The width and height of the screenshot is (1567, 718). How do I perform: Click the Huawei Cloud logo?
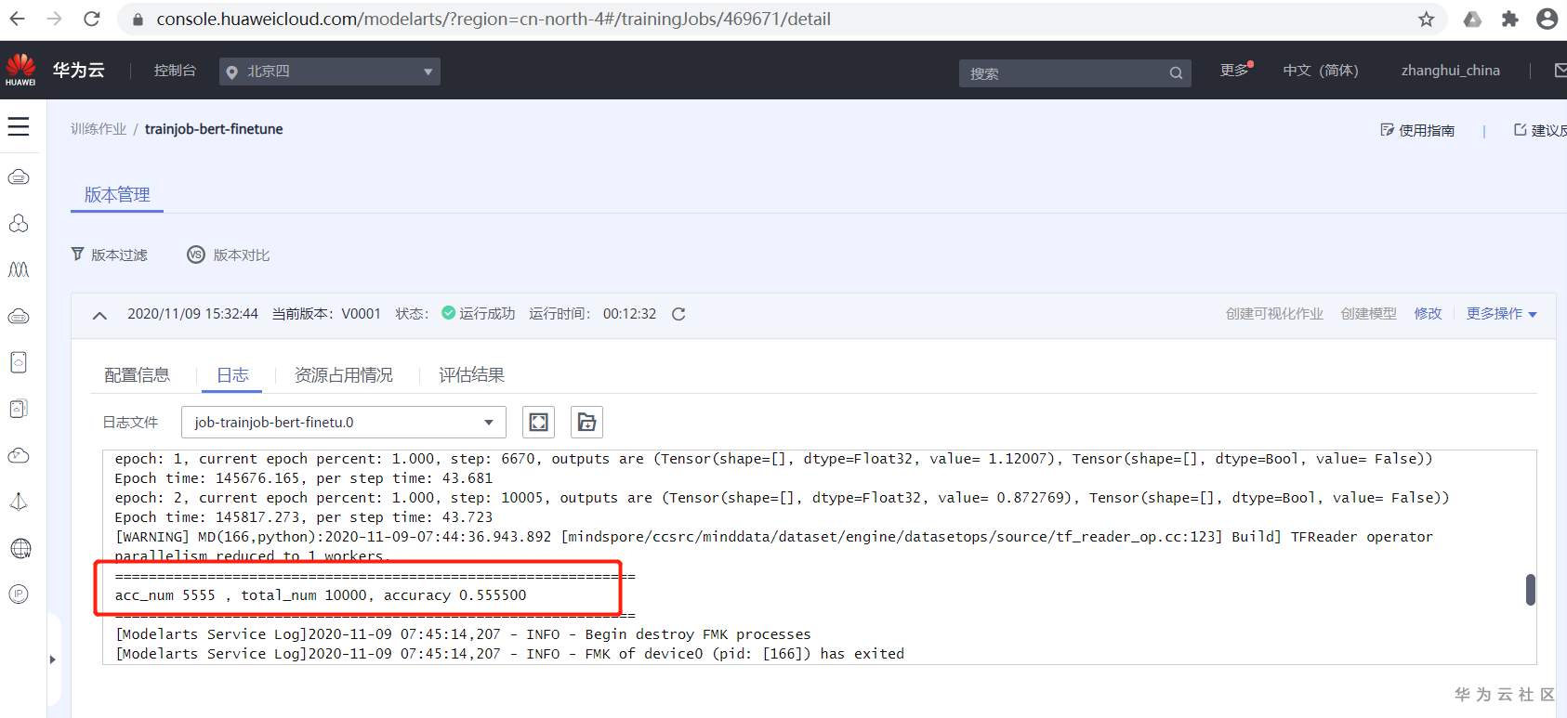click(20, 70)
